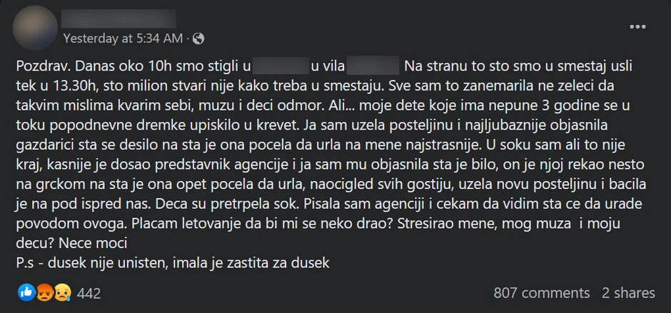Show the 2 shares list

[x=628, y=293]
